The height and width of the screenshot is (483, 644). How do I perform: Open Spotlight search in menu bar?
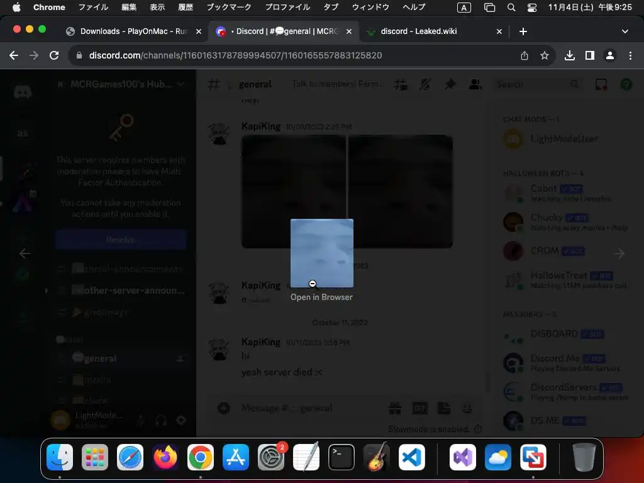coord(511,8)
